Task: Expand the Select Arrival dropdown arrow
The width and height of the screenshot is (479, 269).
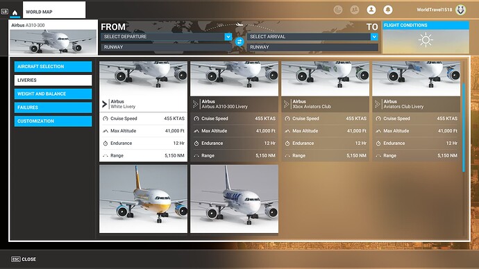Action: [374, 37]
